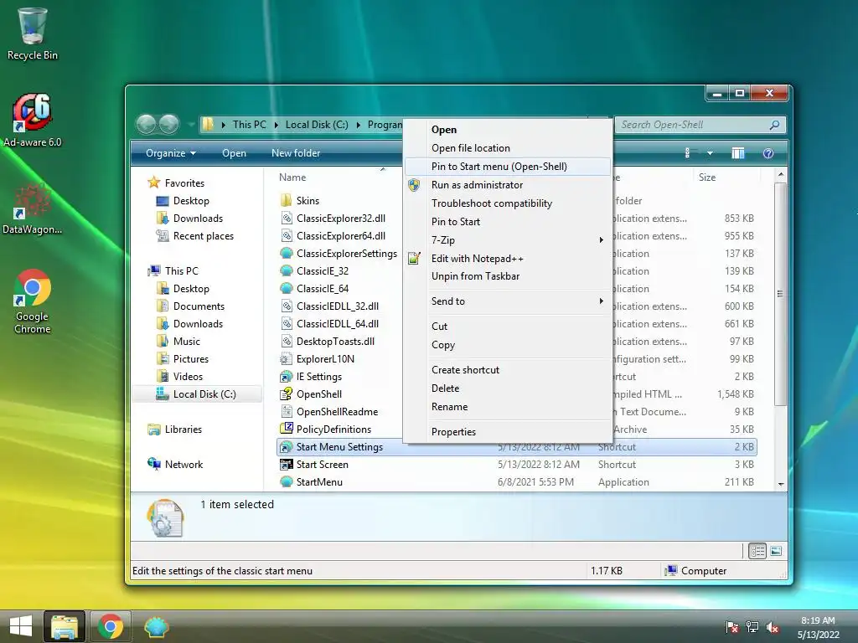Open Explorer help question mark icon
858x643 pixels.
click(768, 153)
